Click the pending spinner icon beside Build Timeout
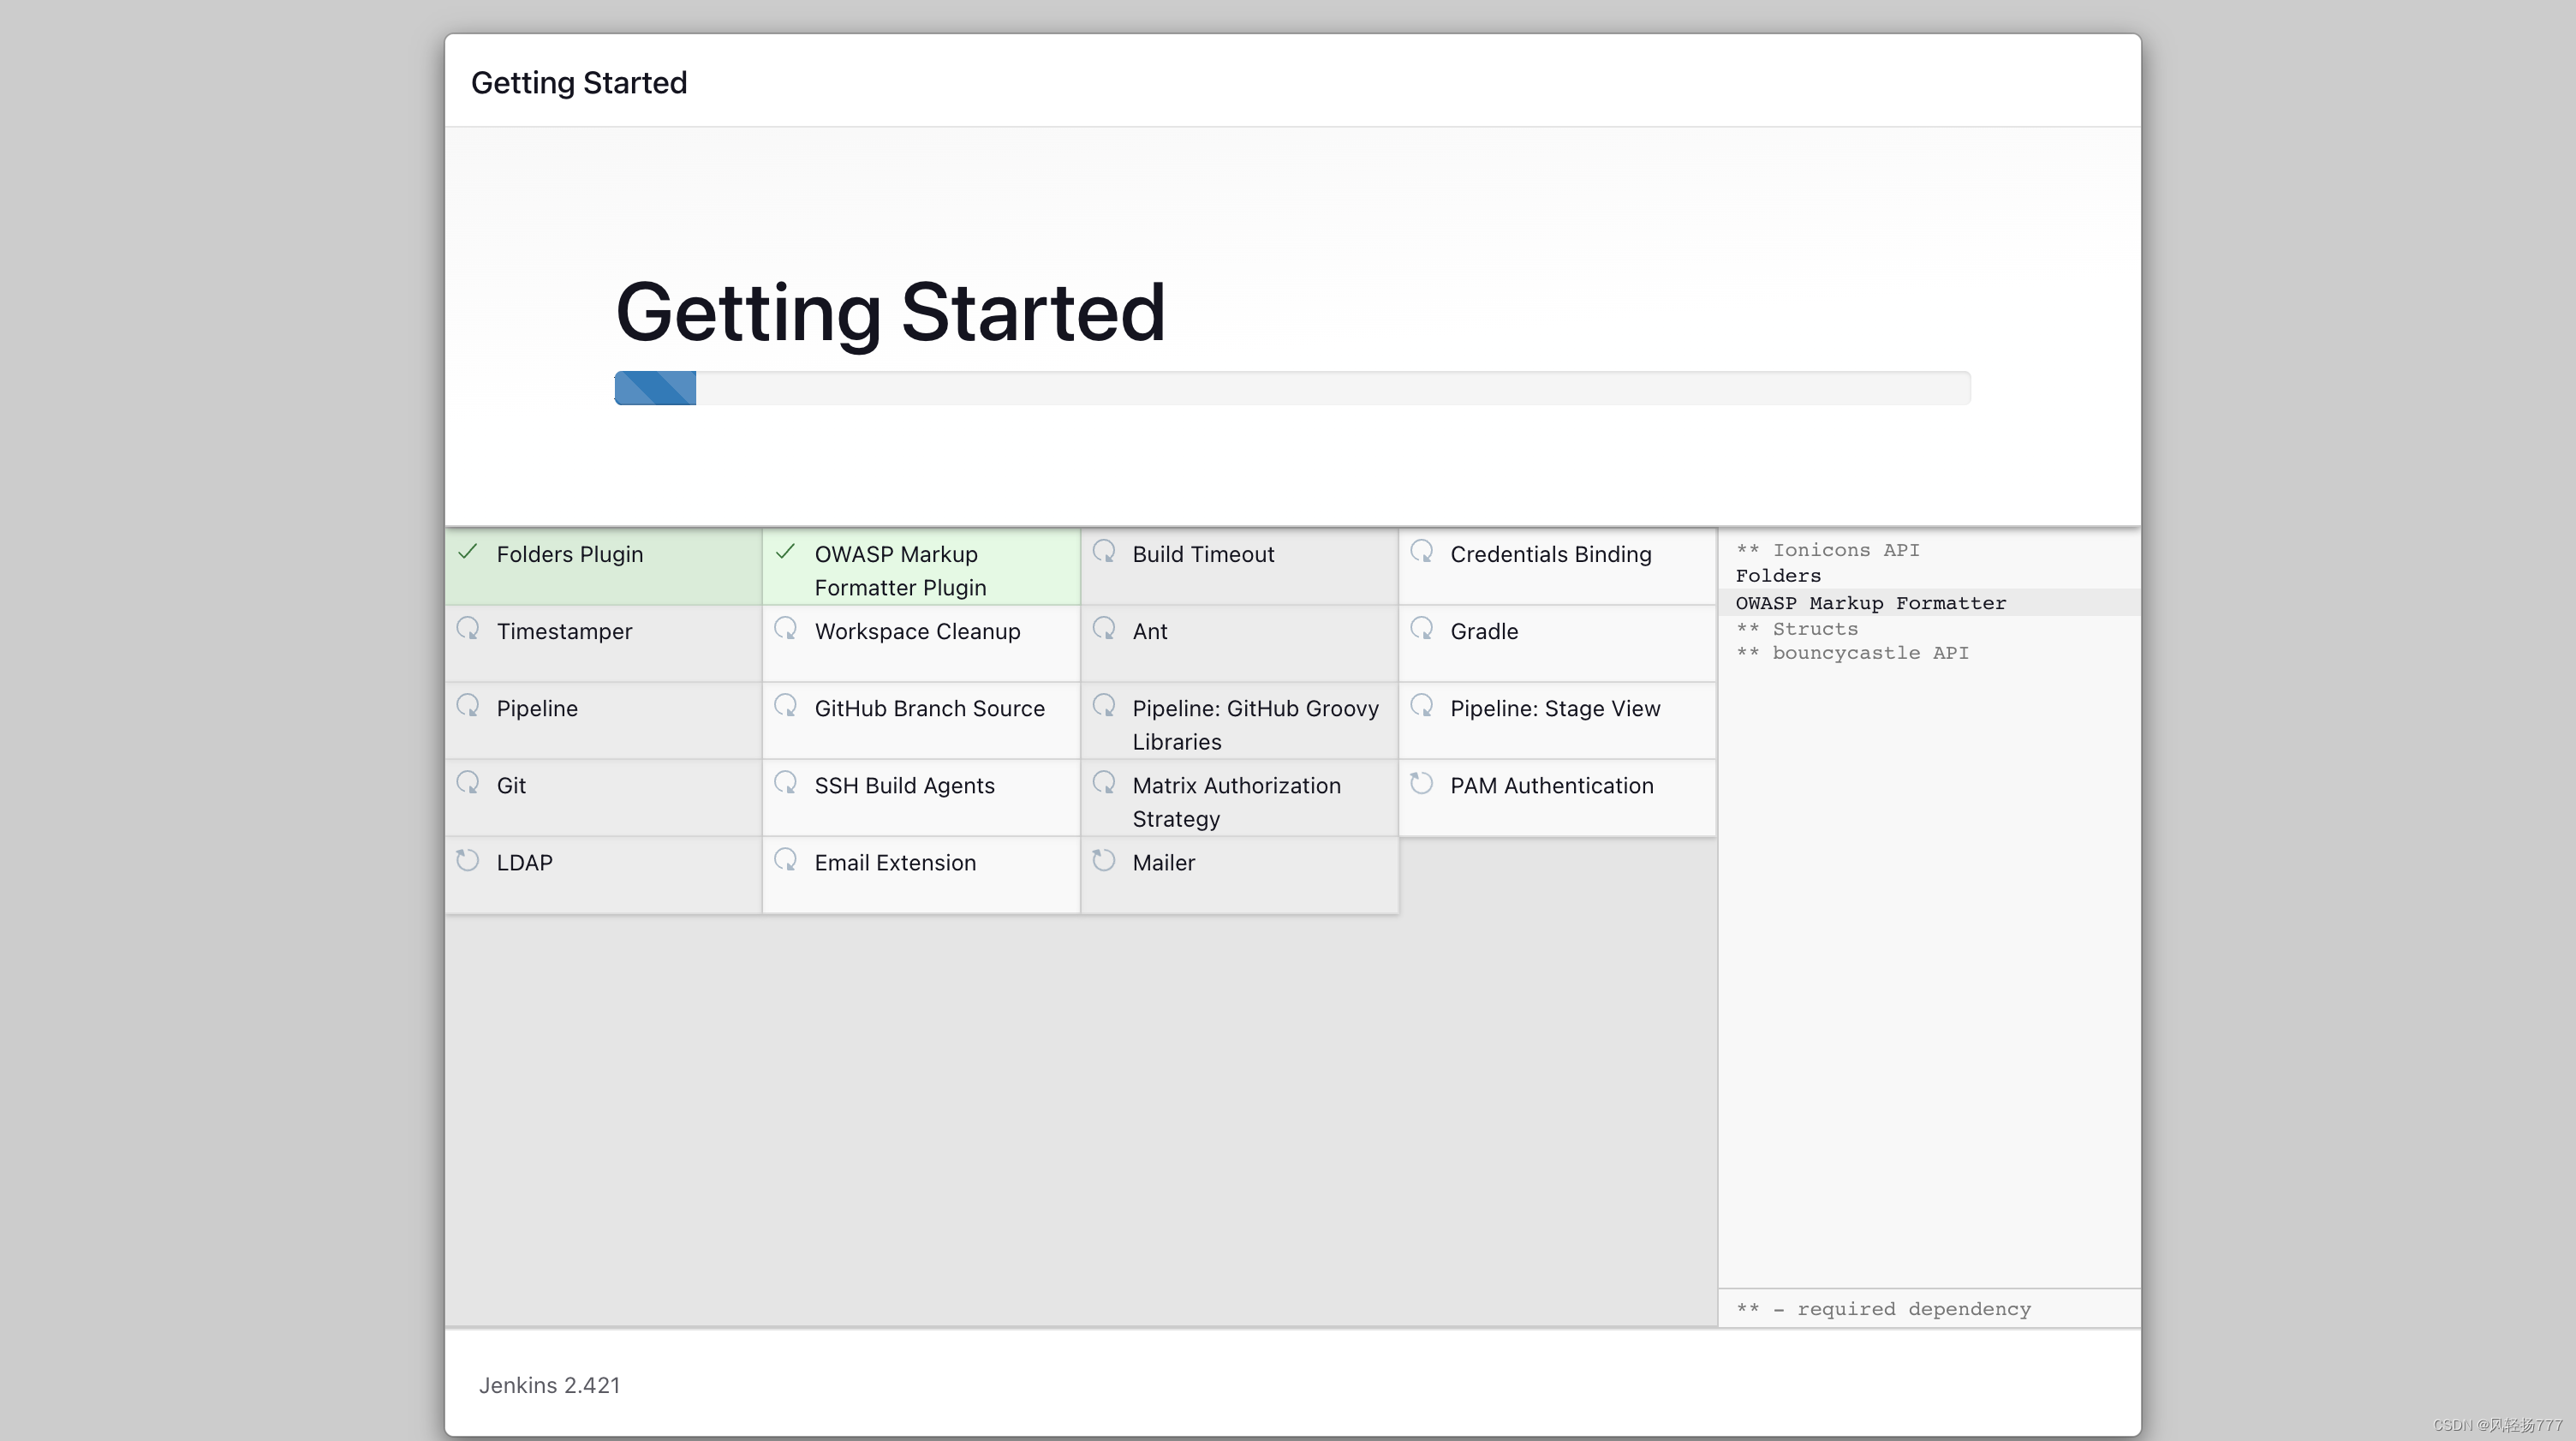 click(1104, 552)
